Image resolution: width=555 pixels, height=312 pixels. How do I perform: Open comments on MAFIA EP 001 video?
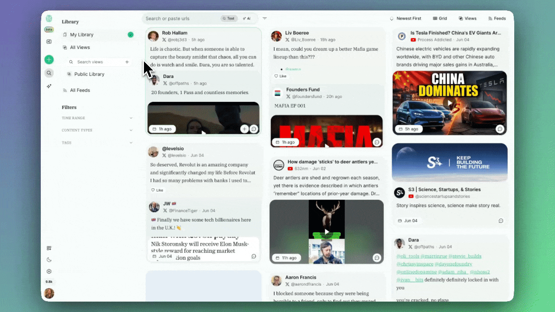[377, 142]
